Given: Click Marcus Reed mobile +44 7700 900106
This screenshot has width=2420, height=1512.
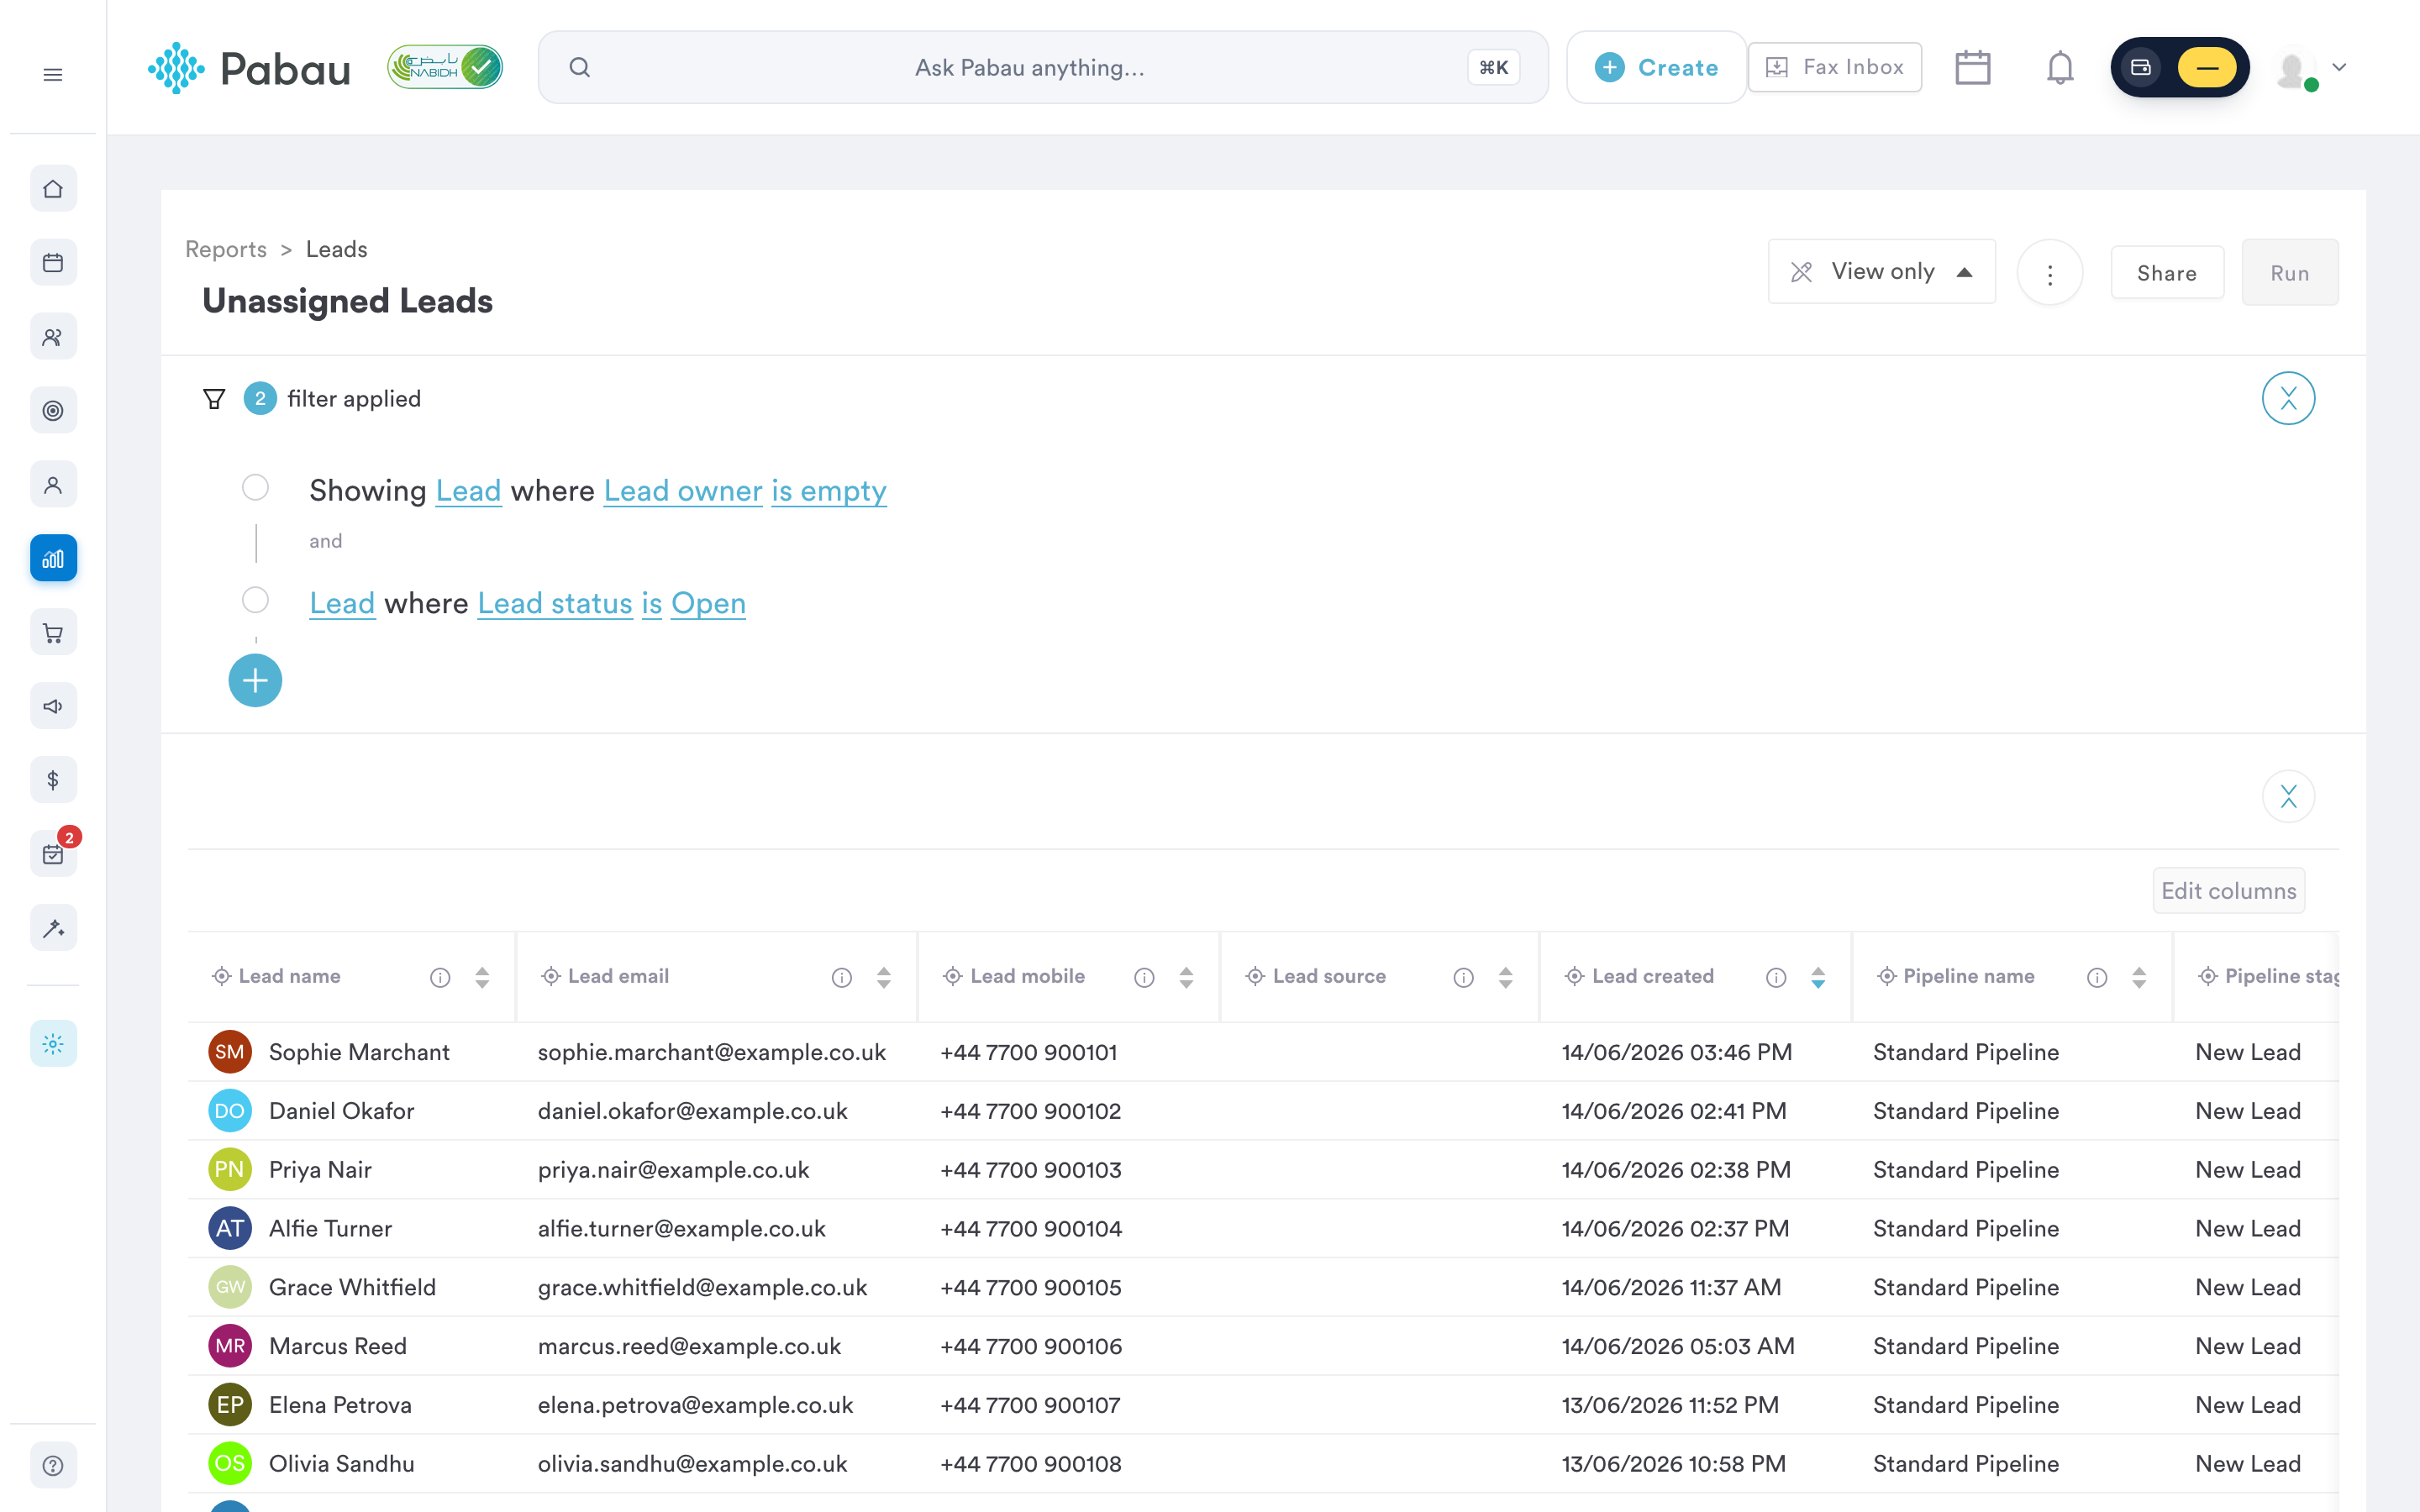Looking at the screenshot, I should click(1031, 1346).
